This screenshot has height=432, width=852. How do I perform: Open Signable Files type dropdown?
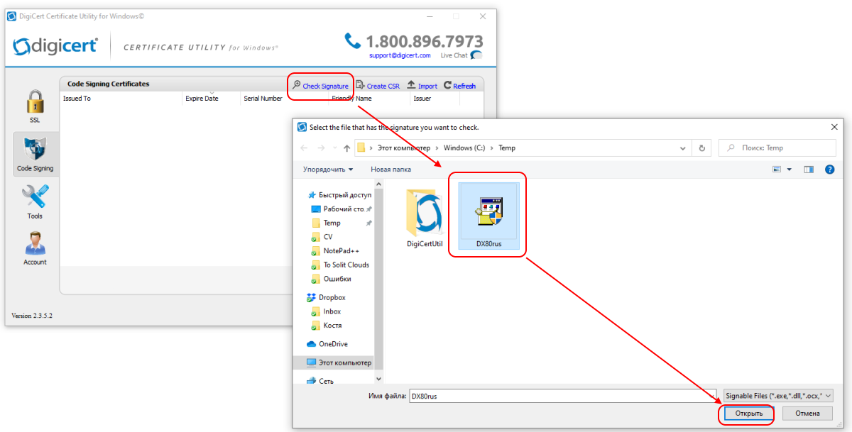(778, 396)
